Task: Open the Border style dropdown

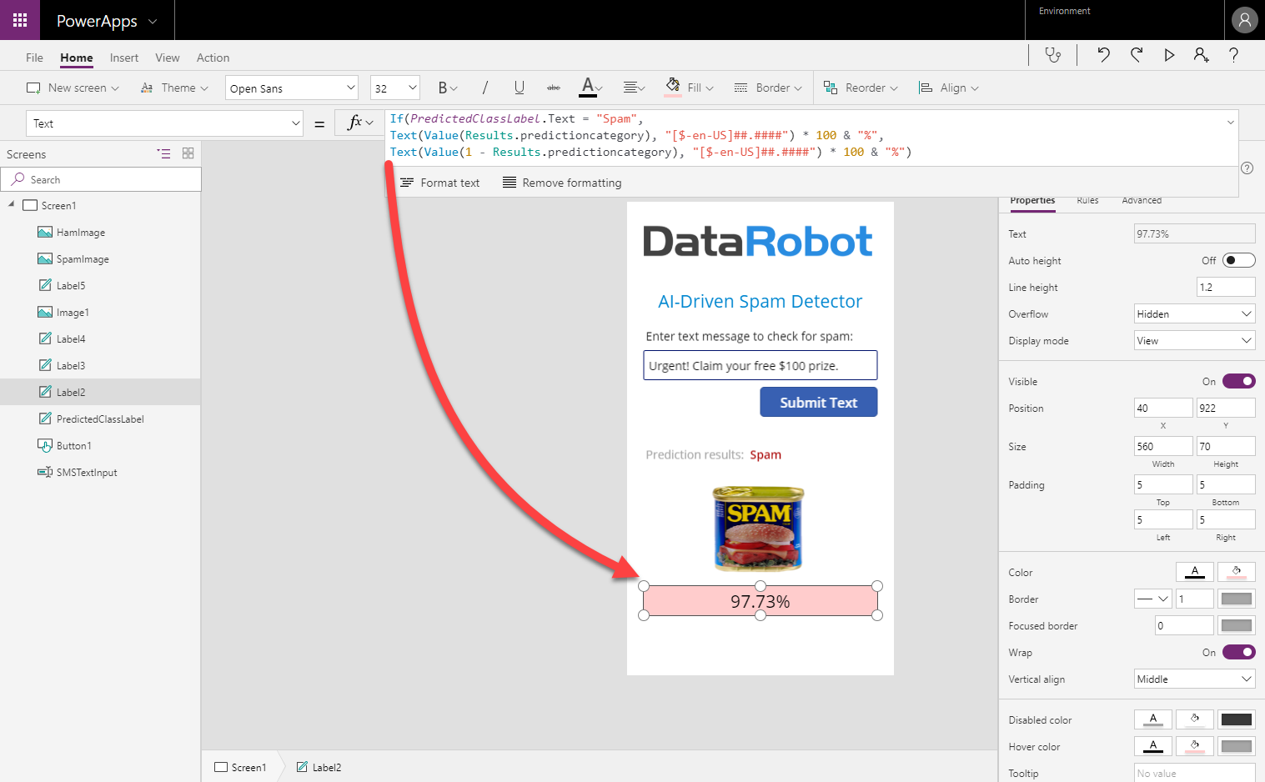Action: pos(1153,599)
